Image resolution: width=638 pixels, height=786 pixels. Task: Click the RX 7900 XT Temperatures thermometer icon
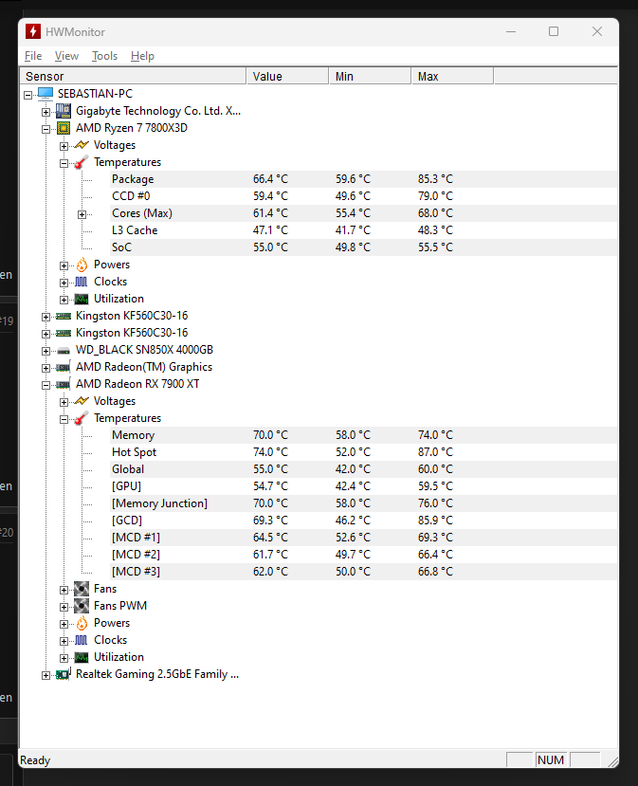point(82,418)
